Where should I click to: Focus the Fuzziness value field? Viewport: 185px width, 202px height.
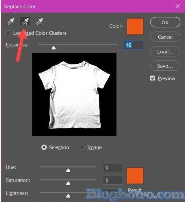coord(133,45)
